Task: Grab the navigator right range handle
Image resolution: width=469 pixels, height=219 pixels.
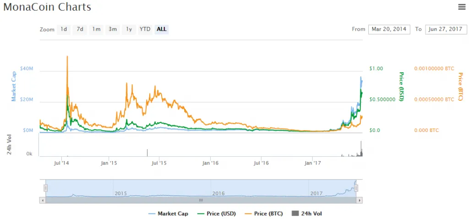Action: [356, 188]
